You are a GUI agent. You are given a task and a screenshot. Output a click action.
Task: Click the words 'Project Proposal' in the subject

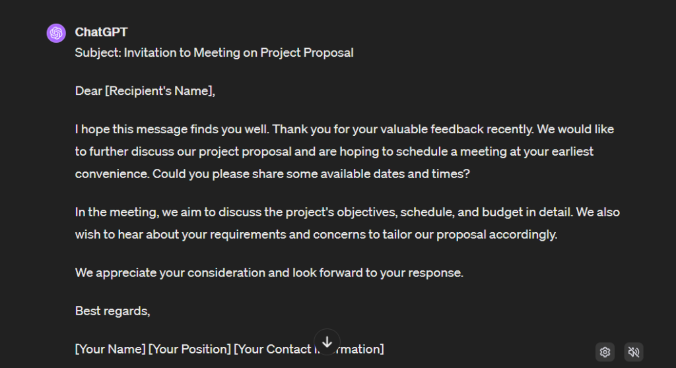click(307, 53)
